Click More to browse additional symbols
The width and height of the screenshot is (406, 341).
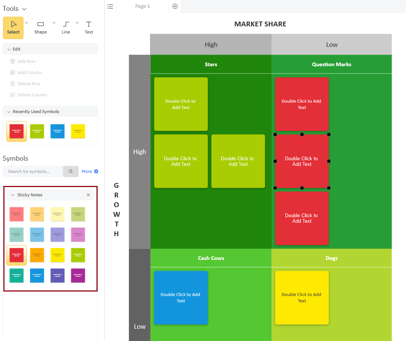90,171
